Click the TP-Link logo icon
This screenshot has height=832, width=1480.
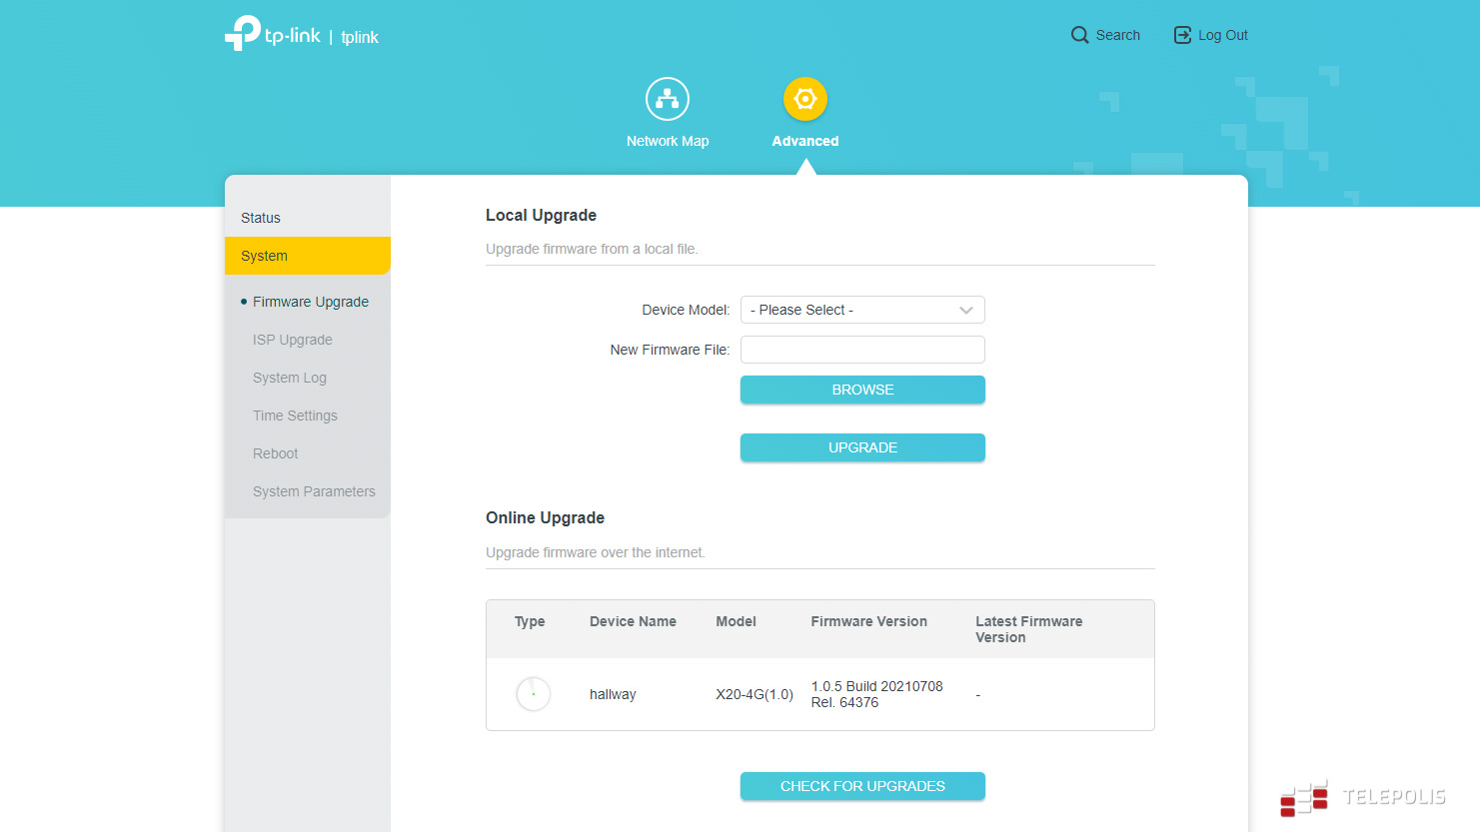[x=243, y=33]
